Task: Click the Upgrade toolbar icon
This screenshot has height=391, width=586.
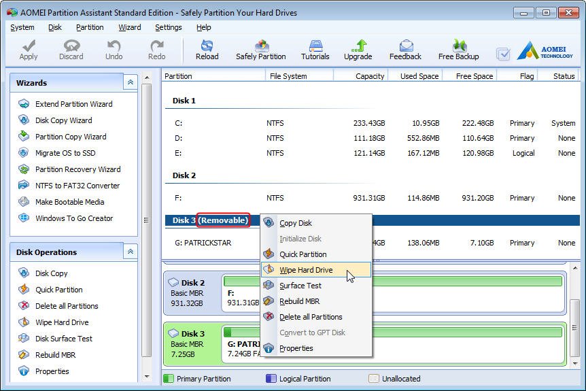Action: 358,46
